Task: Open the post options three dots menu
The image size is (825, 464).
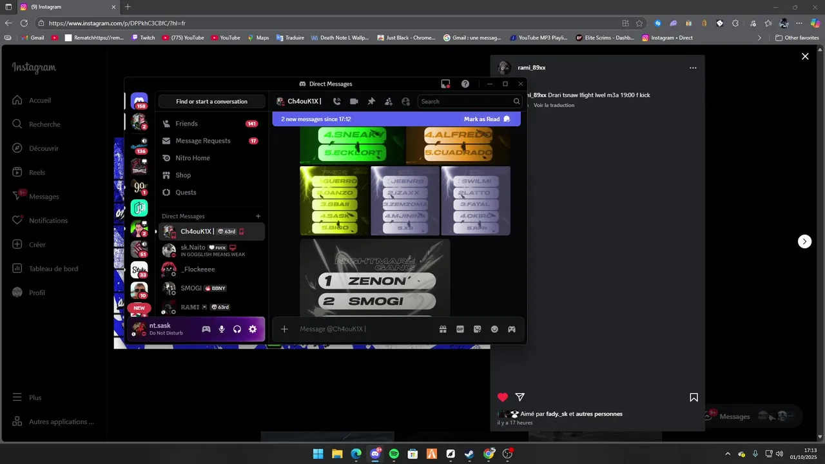Action: [x=693, y=68]
